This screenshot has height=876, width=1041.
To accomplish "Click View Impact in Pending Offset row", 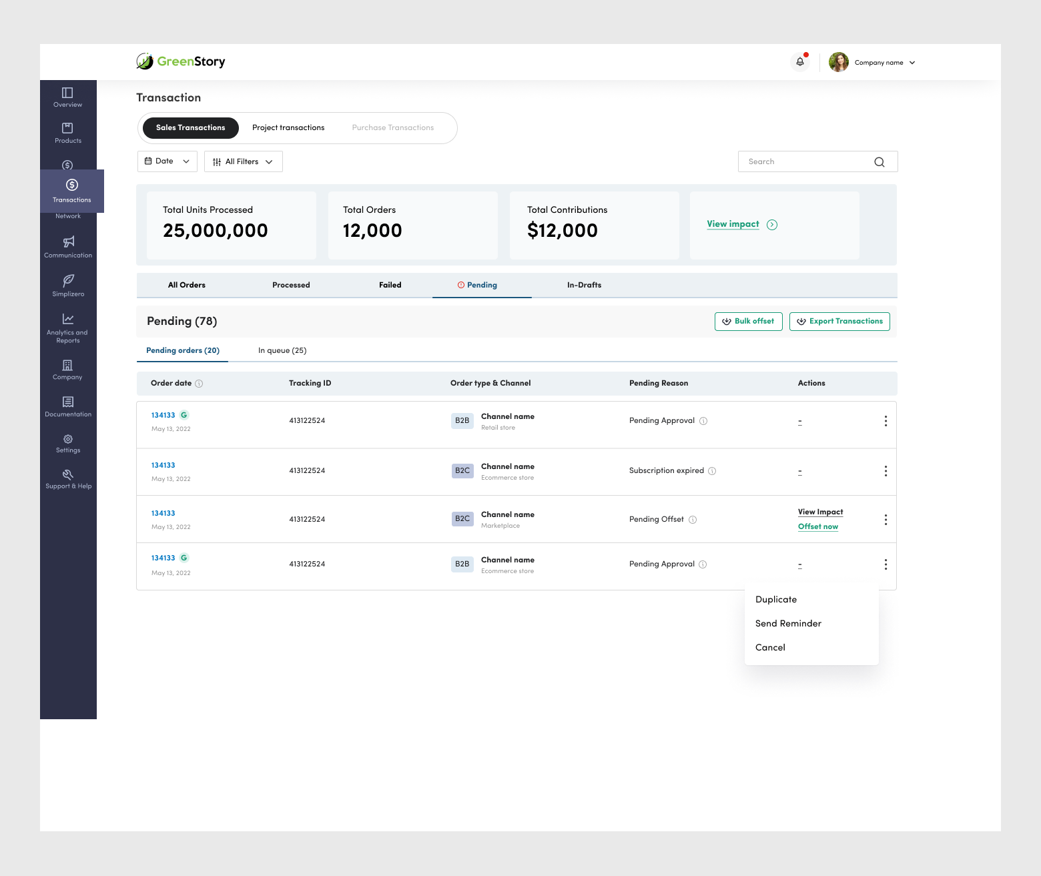I will [820, 512].
